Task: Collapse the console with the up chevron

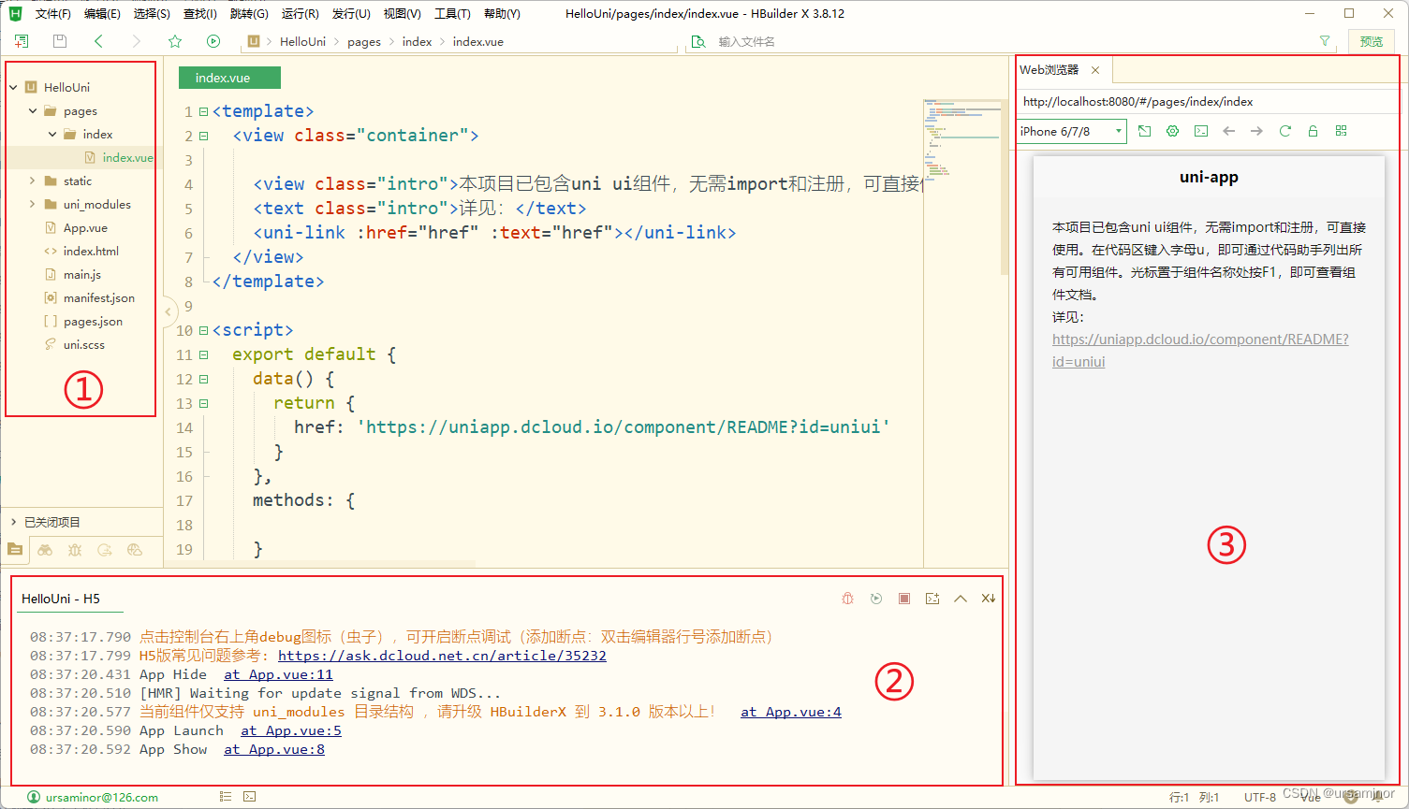Action: 961,599
